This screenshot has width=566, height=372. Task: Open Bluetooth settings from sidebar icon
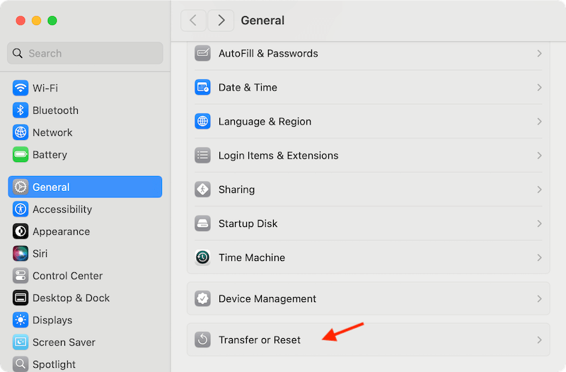click(x=21, y=110)
